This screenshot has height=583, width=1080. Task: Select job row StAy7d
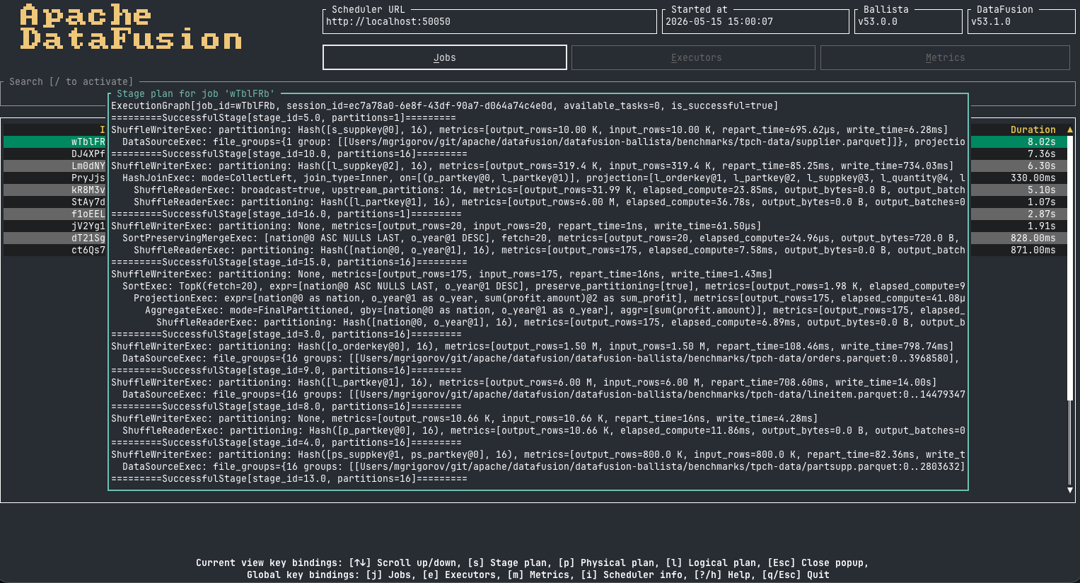pyautogui.click(x=54, y=202)
